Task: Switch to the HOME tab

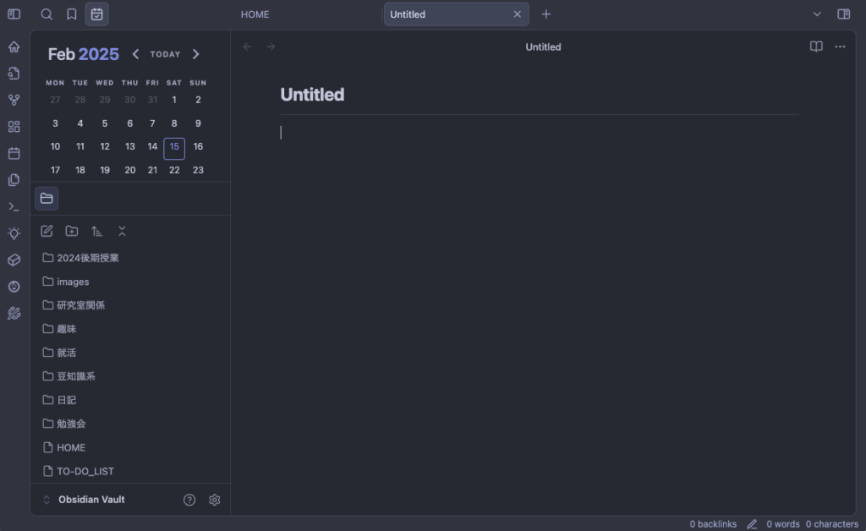Action: coord(255,14)
